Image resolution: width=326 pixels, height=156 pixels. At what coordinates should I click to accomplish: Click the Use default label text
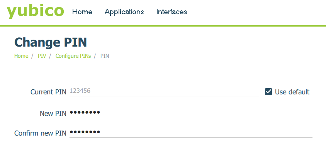click(292, 92)
